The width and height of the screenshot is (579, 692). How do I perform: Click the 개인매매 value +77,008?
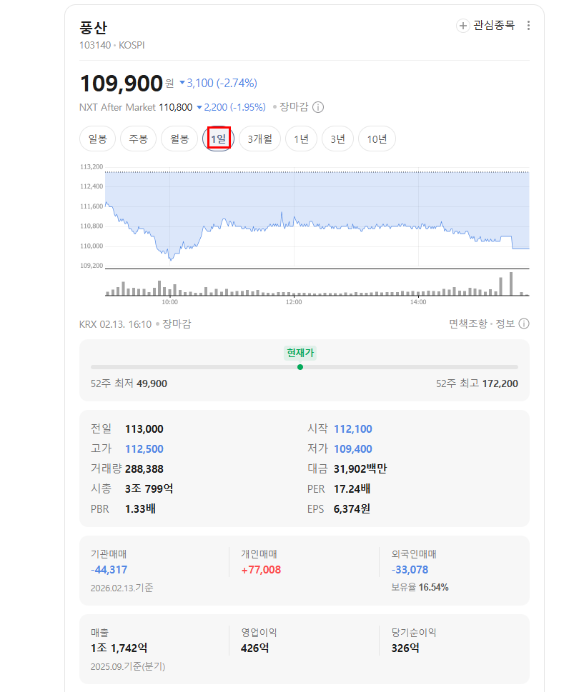click(261, 570)
